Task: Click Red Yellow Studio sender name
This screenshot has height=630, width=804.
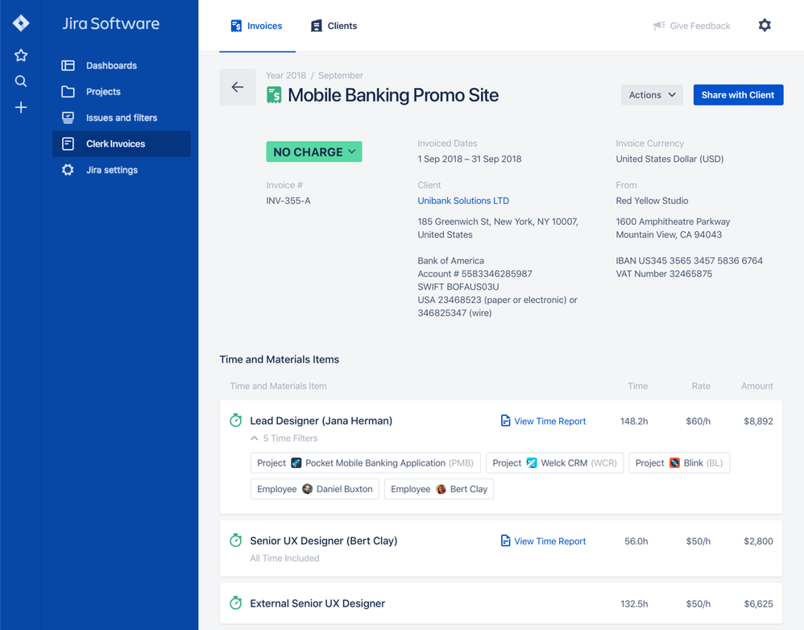Action: (x=652, y=201)
